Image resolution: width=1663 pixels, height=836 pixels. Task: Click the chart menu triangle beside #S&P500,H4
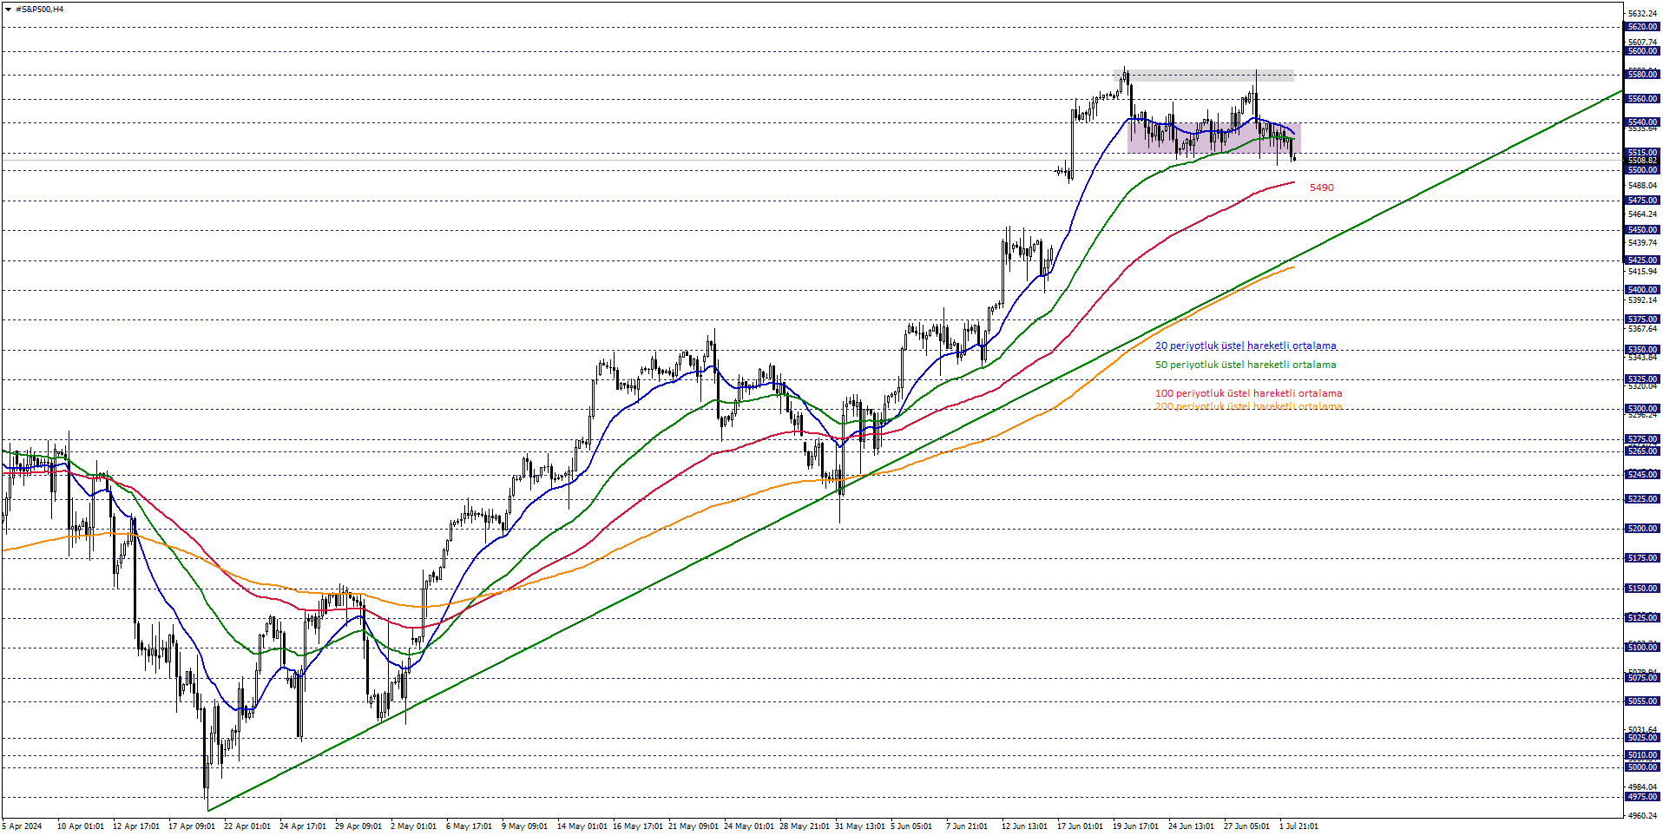[x=8, y=10]
